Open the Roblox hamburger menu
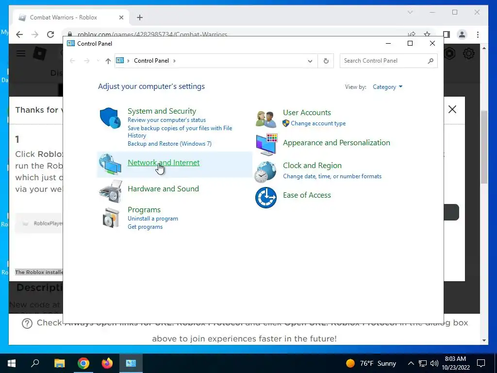Image resolution: width=497 pixels, height=373 pixels. pos(21,53)
